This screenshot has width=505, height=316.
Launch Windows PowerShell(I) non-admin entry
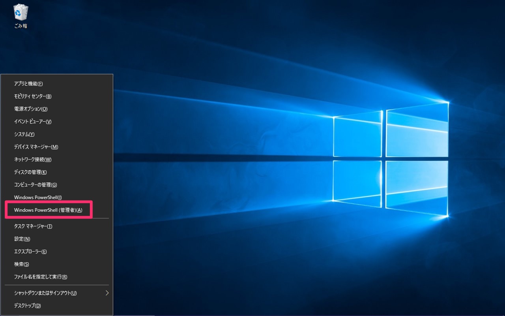tap(57, 197)
